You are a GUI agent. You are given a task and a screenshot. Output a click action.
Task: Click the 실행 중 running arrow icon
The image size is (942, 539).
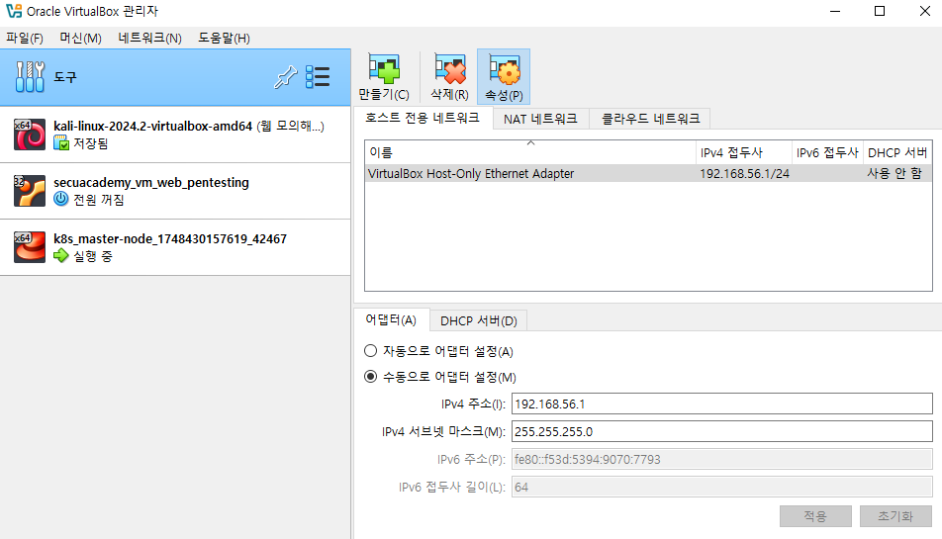point(61,256)
